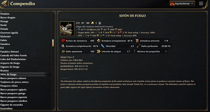Image resolution: width=210 pixels, height=112 pixels.
Task: Click the golden back arrow icon
Action: [4, 3]
